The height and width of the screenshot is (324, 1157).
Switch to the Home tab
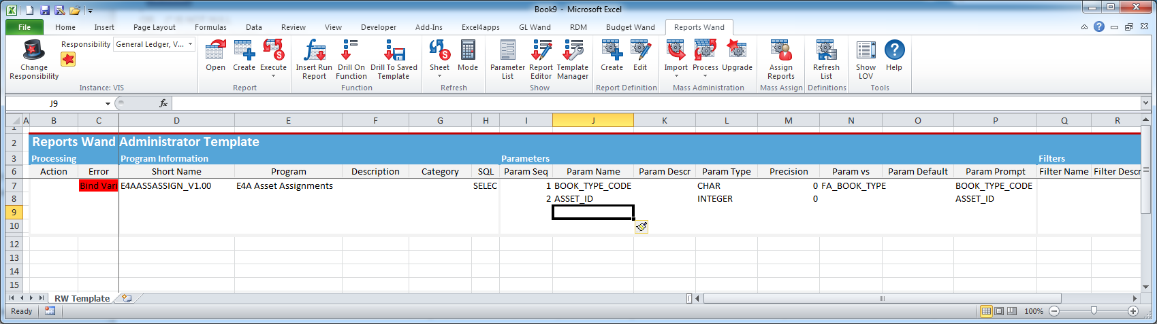tap(65, 27)
